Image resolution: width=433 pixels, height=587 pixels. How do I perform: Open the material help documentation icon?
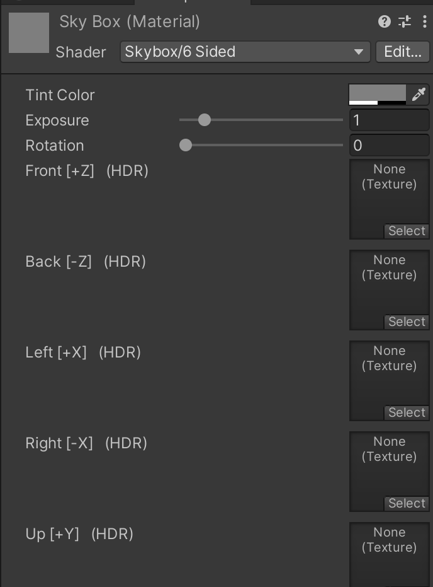pos(384,22)
